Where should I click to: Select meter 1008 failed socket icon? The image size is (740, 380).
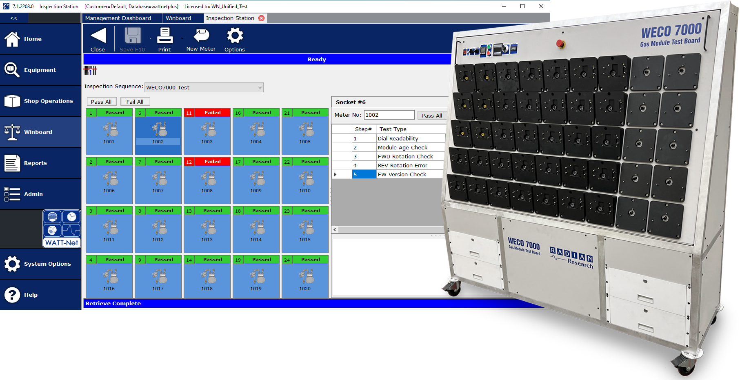[208, 178]
